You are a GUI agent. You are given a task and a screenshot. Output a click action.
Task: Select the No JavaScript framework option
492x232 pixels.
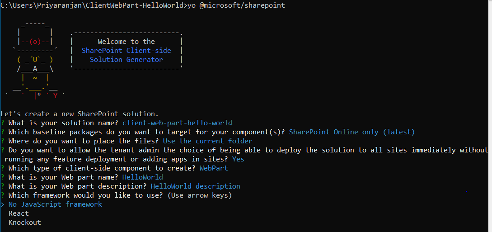[55, 204]
